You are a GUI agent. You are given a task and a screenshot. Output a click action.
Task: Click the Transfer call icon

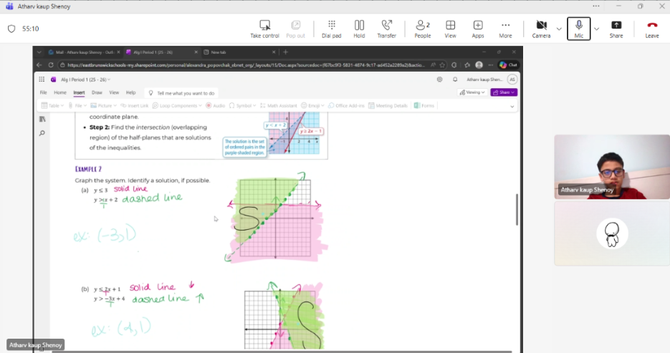pos(386,29)
